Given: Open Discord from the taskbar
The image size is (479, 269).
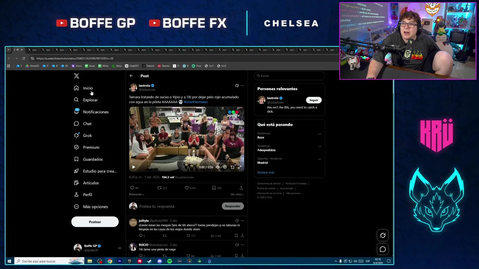Looking at the screenshot, I should [x=160, y=261].
